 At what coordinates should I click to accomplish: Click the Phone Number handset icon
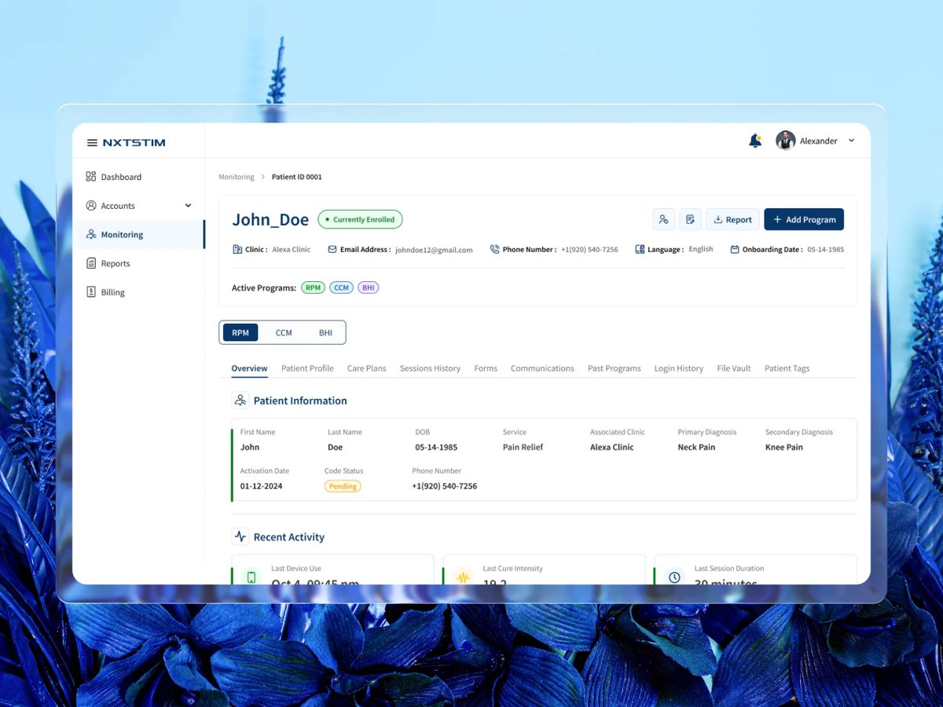tap(495, 249)
